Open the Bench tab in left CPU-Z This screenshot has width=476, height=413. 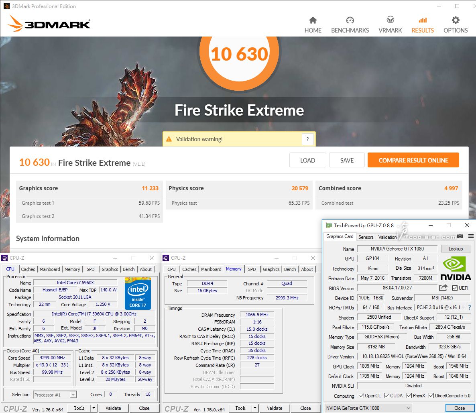(129, 269)
